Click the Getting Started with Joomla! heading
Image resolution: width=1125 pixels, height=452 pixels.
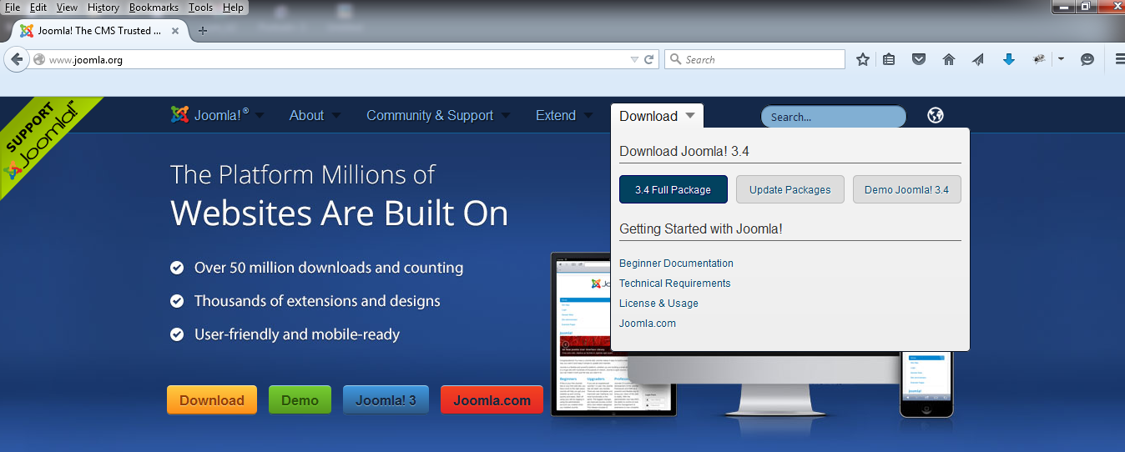(x=701, y=229)
